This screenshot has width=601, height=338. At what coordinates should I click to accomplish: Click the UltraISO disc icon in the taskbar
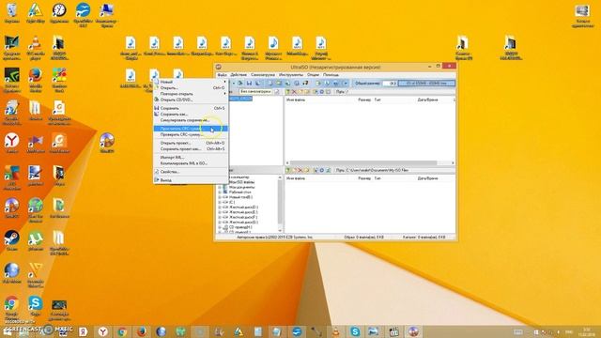413,331
